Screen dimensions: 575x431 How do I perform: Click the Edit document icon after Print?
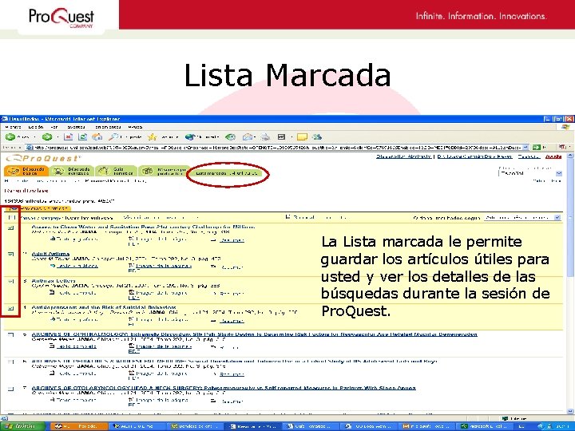tap(281, 137)
